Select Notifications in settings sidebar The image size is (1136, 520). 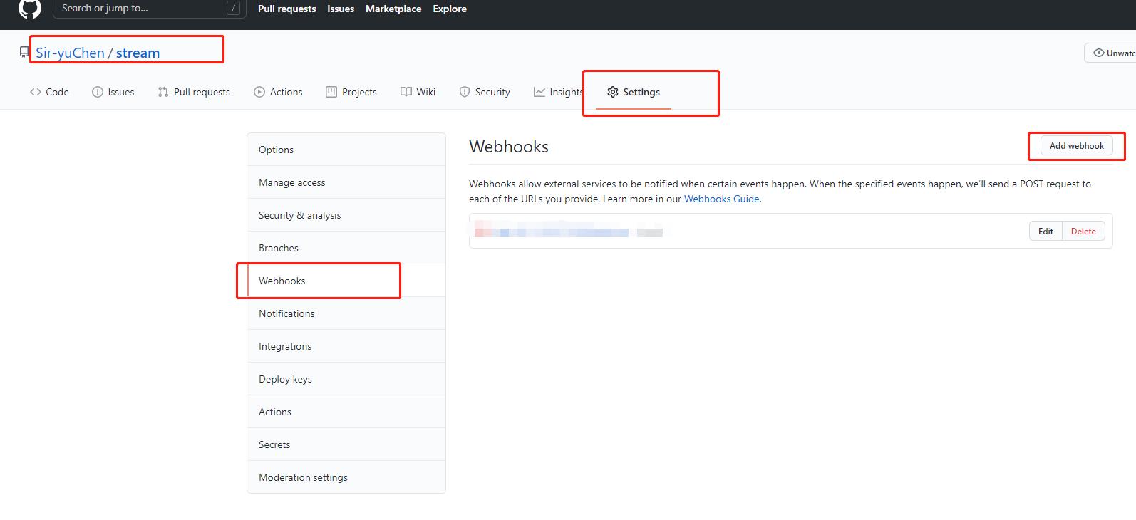pos(346,313)
